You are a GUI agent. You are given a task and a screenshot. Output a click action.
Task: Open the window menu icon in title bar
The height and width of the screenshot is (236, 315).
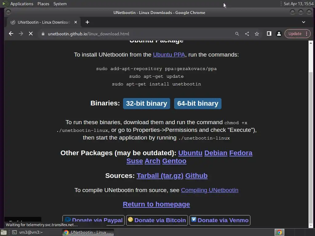(x=8, y=12)
